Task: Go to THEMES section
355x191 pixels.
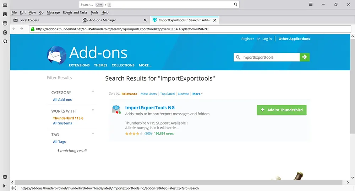Action: [100, 65]
